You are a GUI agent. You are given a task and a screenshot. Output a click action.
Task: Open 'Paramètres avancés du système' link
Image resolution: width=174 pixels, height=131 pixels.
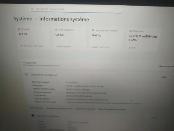tap(112, 109)
